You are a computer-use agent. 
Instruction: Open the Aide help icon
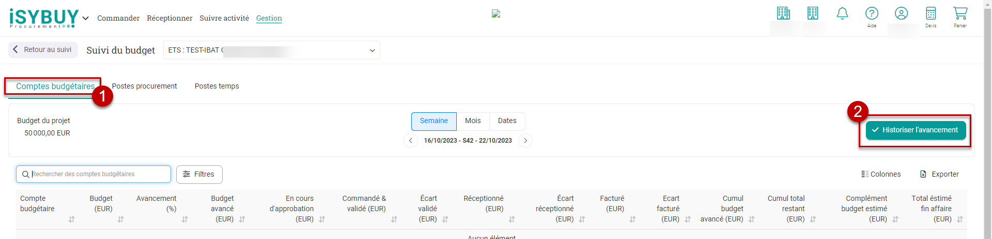pyautogui.click(x=872, y=14)
